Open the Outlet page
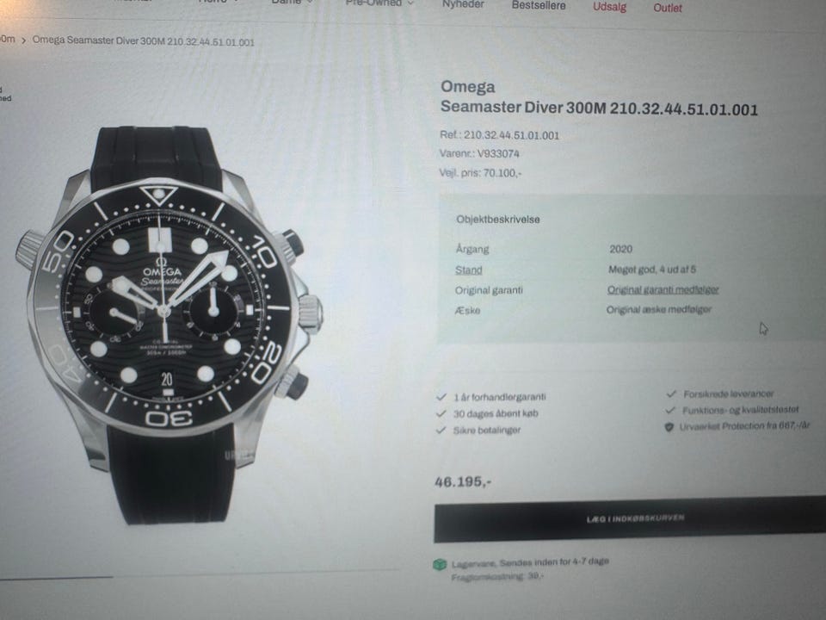The image size is (826, 620). coord(668,8)
